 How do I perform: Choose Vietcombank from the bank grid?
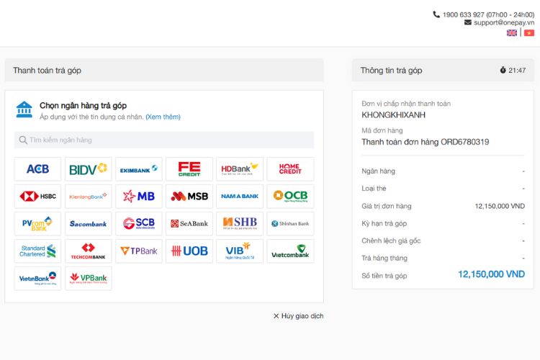(x=290, y=251)
